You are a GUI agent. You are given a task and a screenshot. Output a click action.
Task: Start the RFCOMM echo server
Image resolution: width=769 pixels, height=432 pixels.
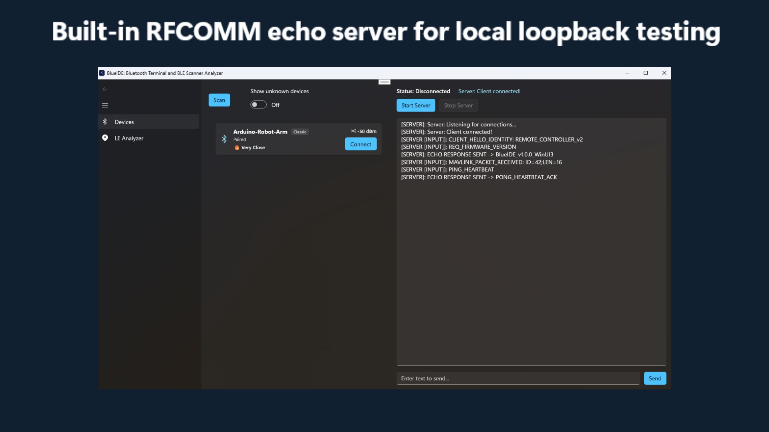point(416,105)
